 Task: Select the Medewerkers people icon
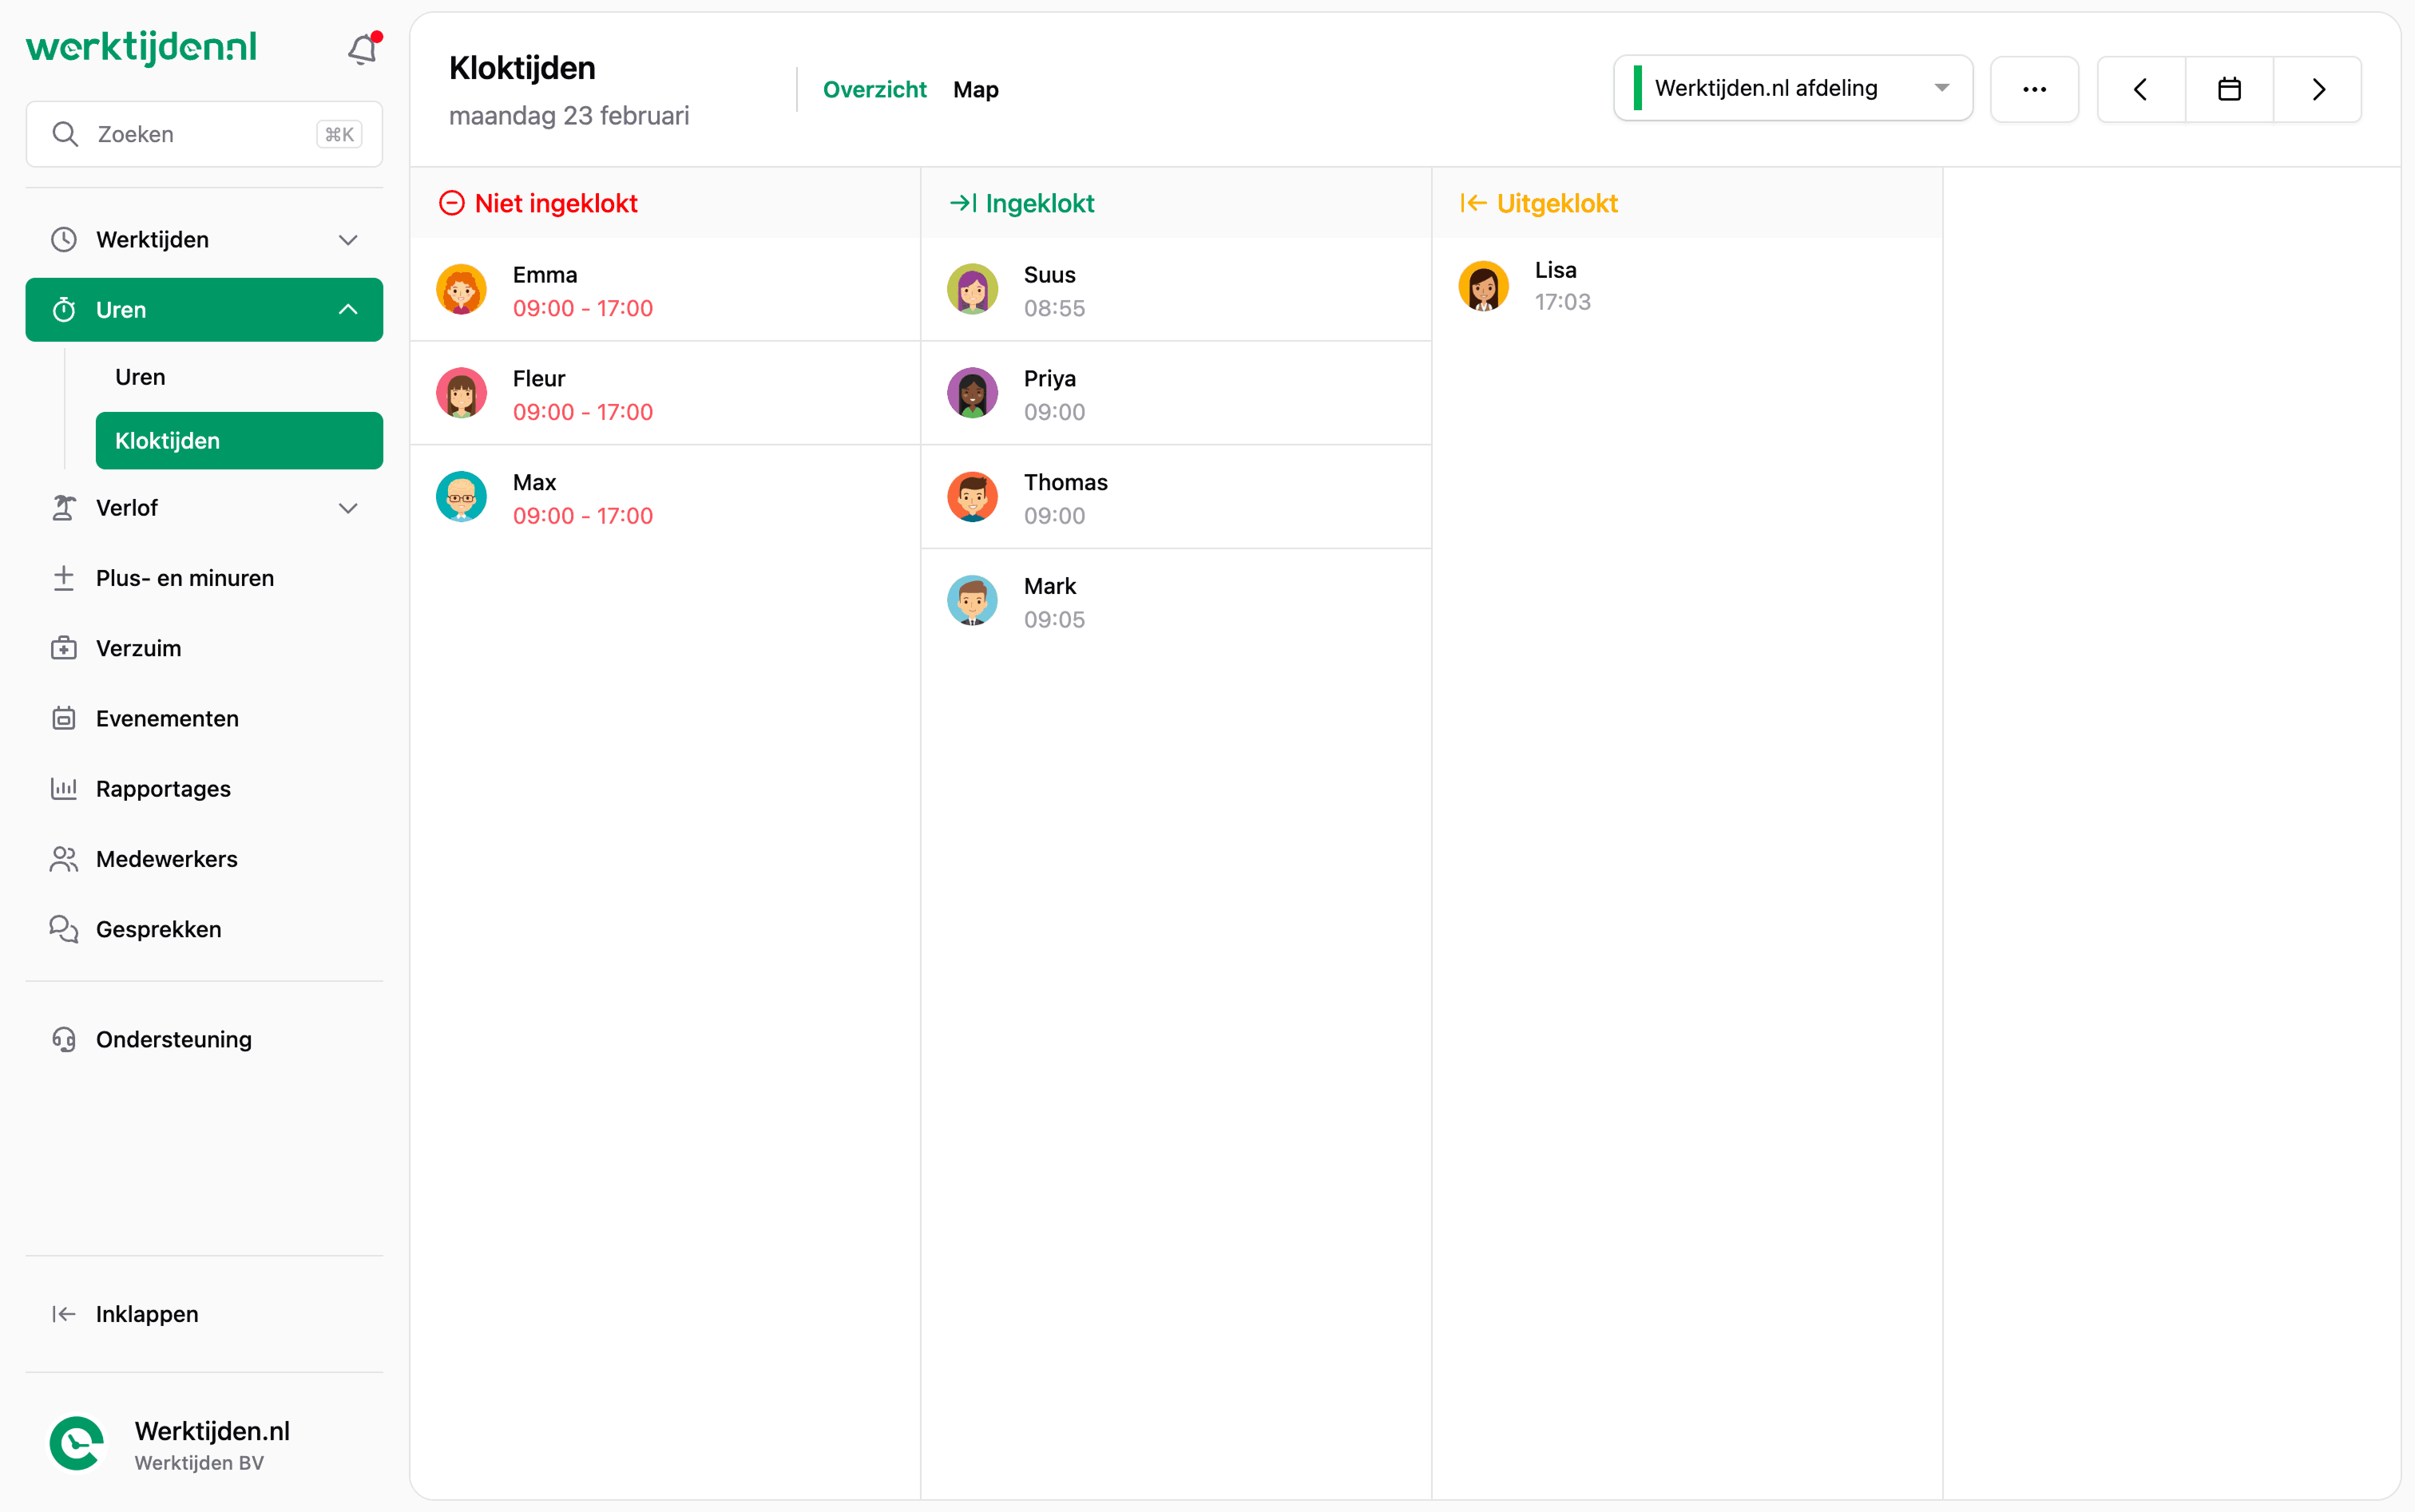[x=63, y=858]
